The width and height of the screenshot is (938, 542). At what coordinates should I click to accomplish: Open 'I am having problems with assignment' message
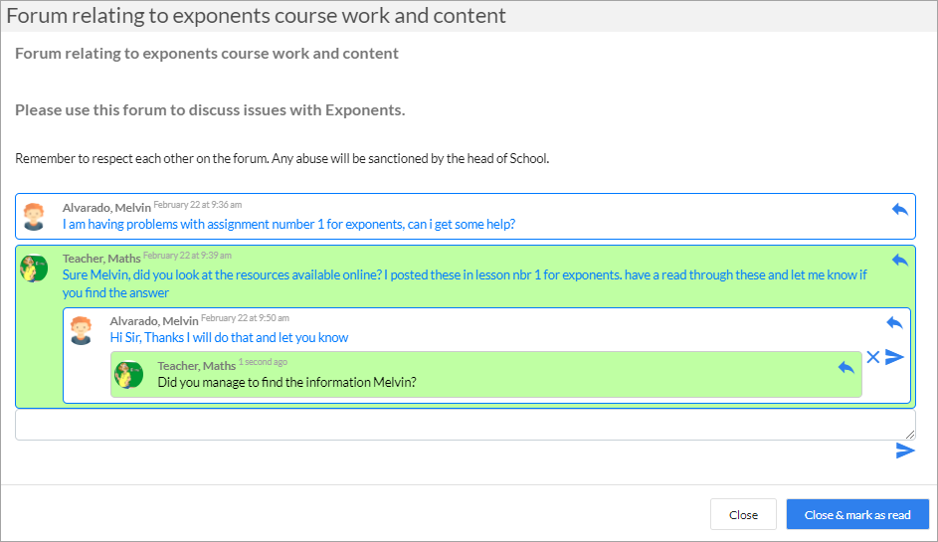tap(288, 225)
